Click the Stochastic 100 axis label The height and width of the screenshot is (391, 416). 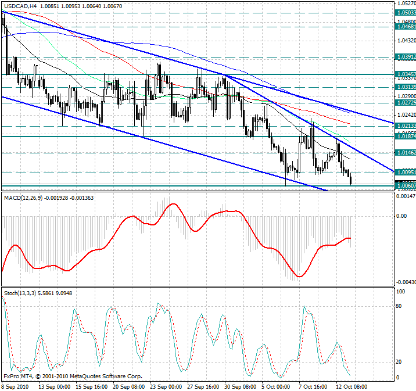coord(400,292)
